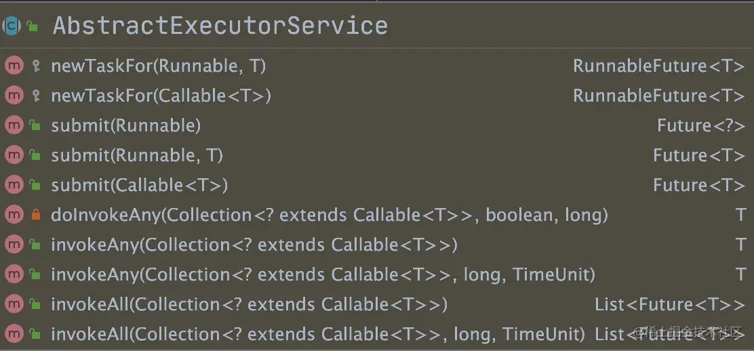Image resolution: width=754 pixels, height=351 pixels.
Task: Click the protected key icon on newTaskFor(Callable<T>)
Action: pyautogui.click(x=36, y=96)
